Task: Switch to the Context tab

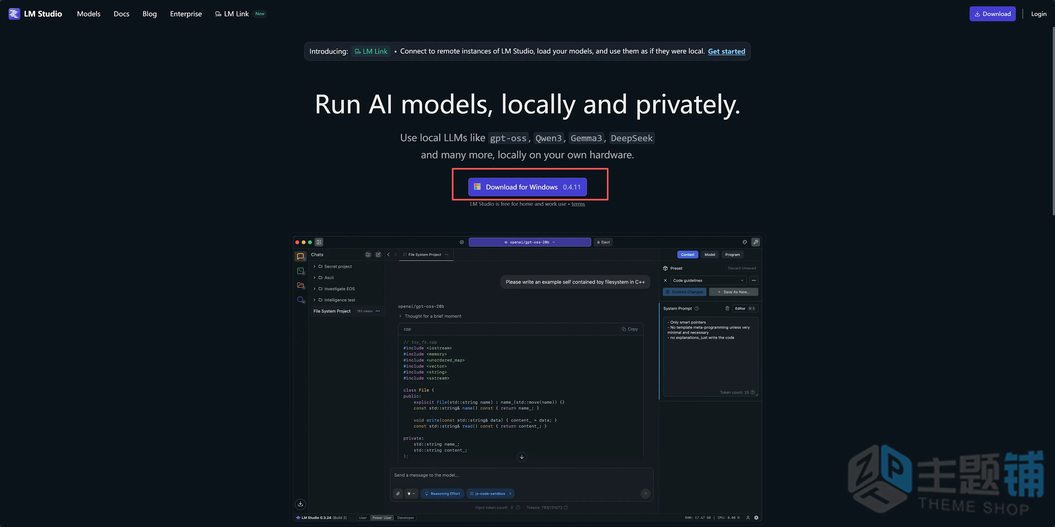Action: (x=688, y=255)
